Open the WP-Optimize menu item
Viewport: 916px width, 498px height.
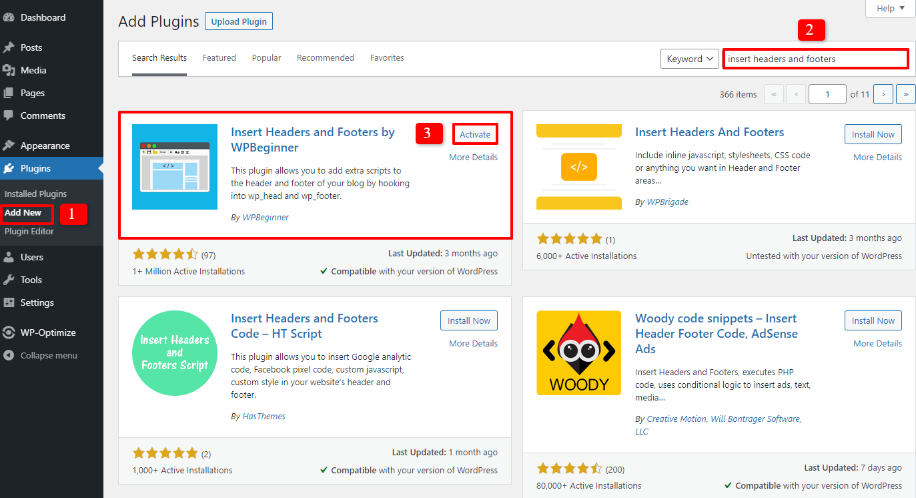point(51,332)
